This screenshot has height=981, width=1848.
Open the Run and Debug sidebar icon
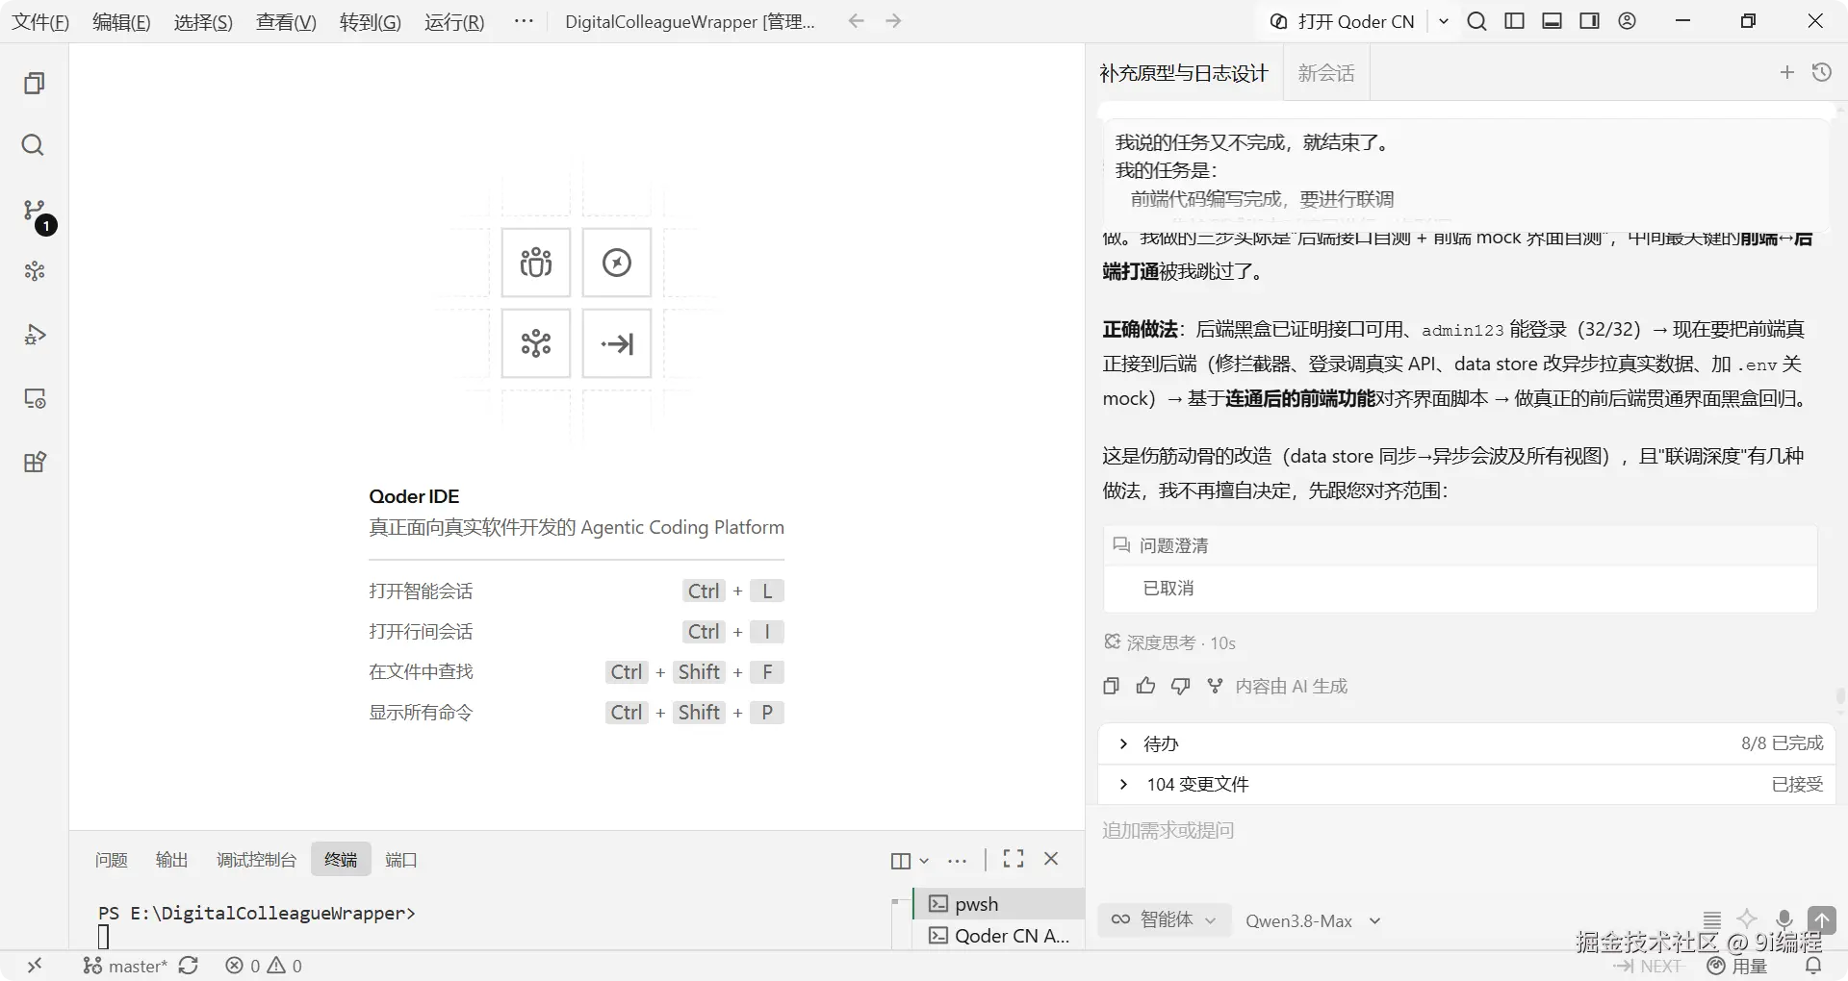(34, 335)
